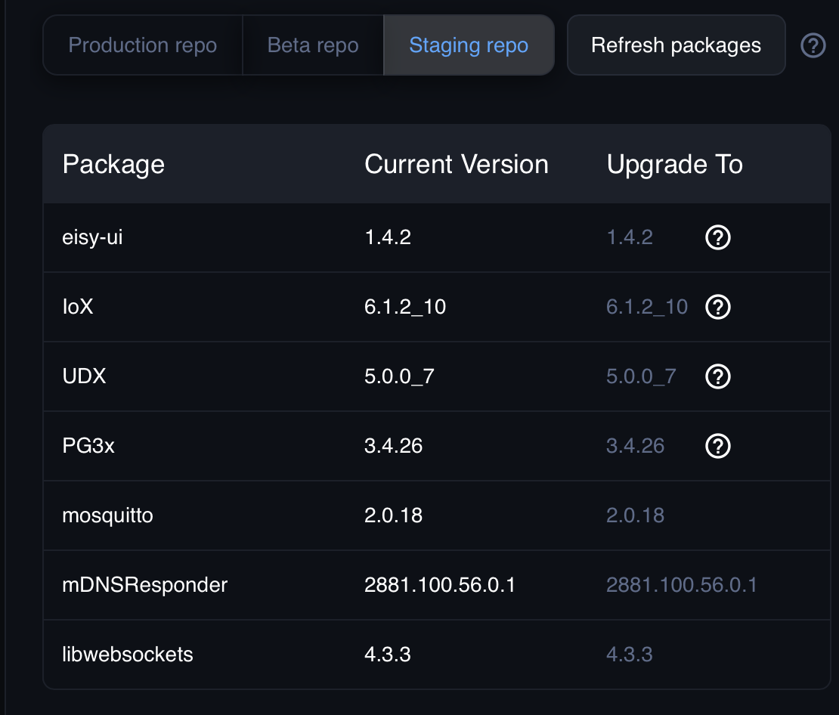The image size is (839, 715).
Task: Click the Upgrade To column header
Action: [675, 164]
